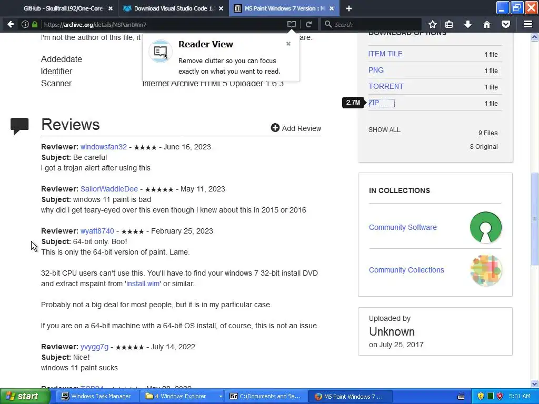The image size is (539, 404).
Task: Click the green padlock security icon
Action: coord(35,24)
